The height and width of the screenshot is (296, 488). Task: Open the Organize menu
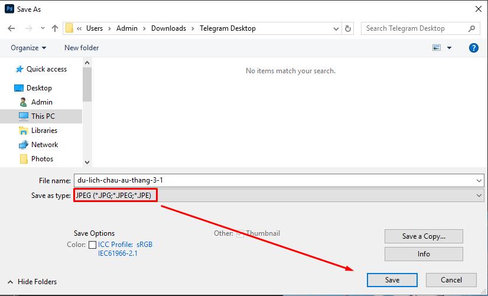point(28,48)
